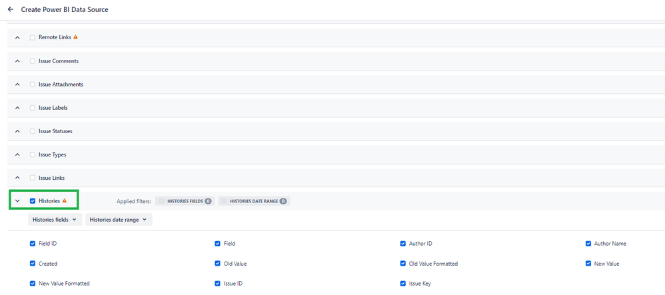Screen dimensions: 665x295
Task: Uncheck the Created checkbox
Action: [x=33, y=263]
